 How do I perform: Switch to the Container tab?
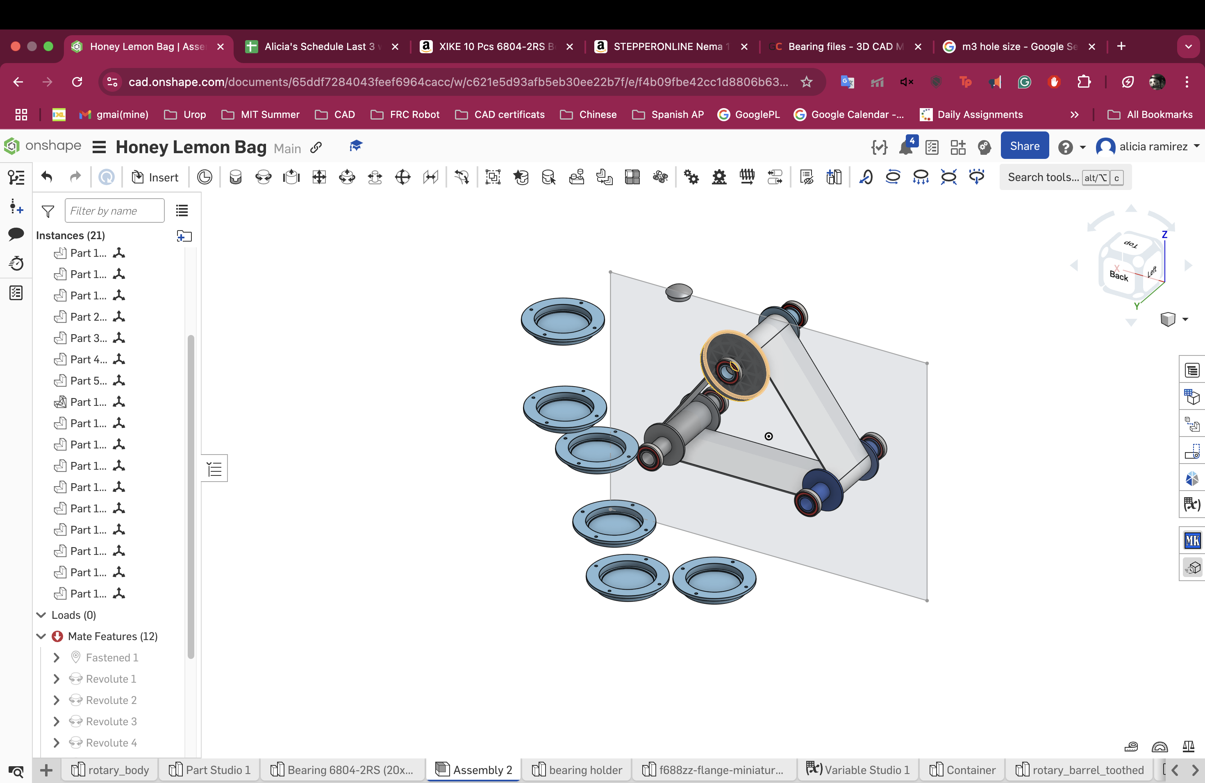[x=962, y=770]
